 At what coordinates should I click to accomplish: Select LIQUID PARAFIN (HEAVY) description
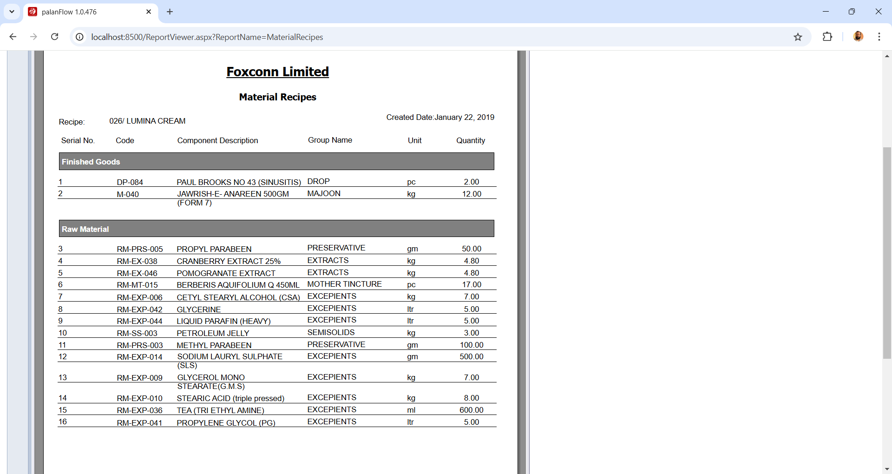[x=223, y=321]
